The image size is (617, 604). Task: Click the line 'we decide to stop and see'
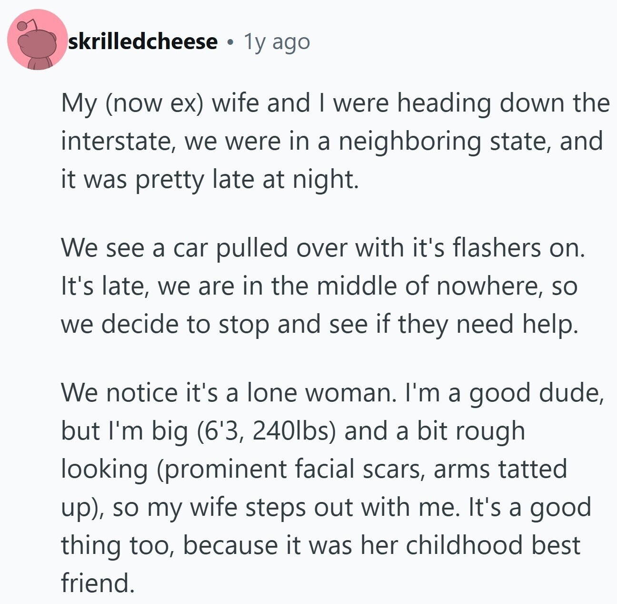point(319,325)
